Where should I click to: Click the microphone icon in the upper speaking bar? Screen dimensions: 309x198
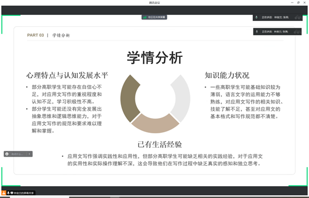(x=256, y=17)
